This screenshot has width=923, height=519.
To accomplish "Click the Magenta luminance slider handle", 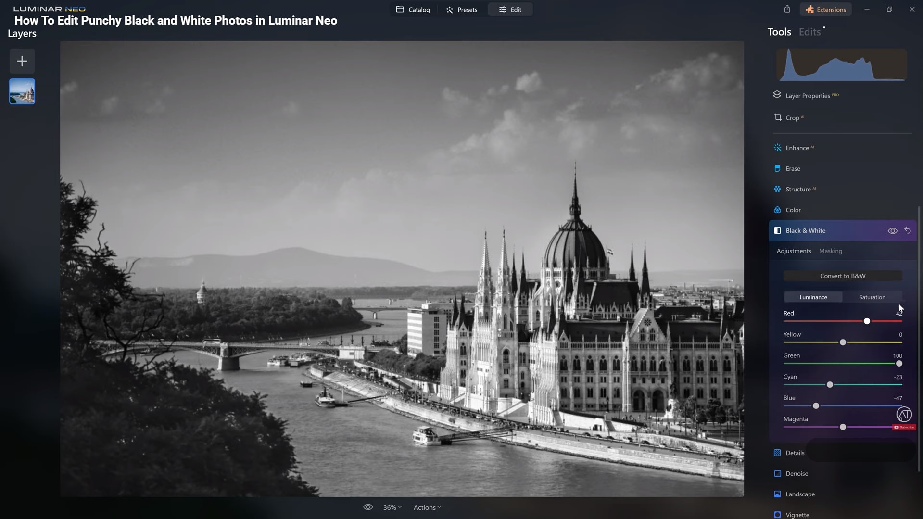I will tap(843, 427).
